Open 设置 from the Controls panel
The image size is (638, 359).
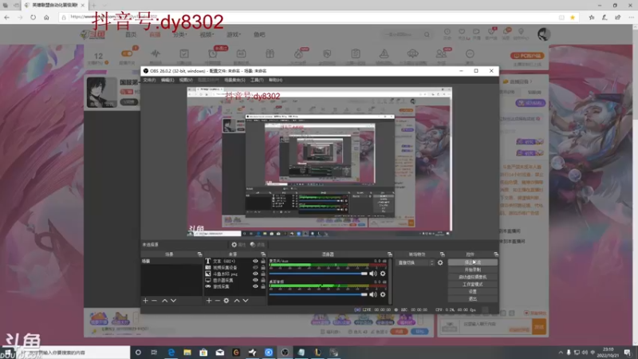[472, 291]
